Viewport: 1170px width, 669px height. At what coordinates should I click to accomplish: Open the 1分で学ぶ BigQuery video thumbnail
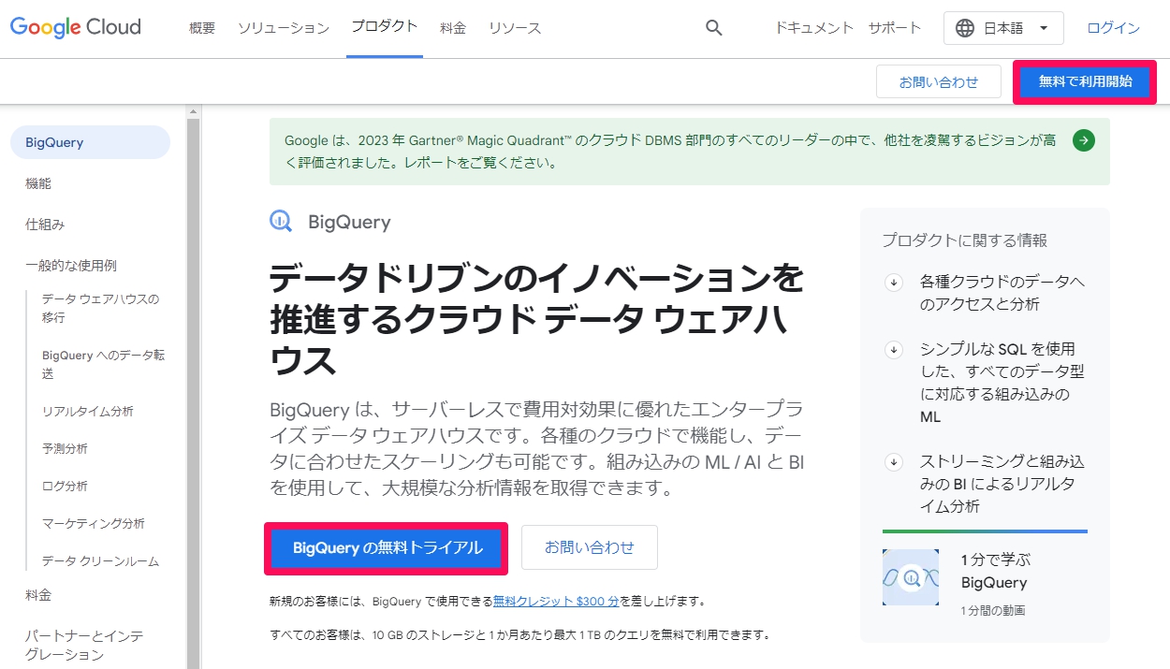pyautogui.click(x=911, y=577)
